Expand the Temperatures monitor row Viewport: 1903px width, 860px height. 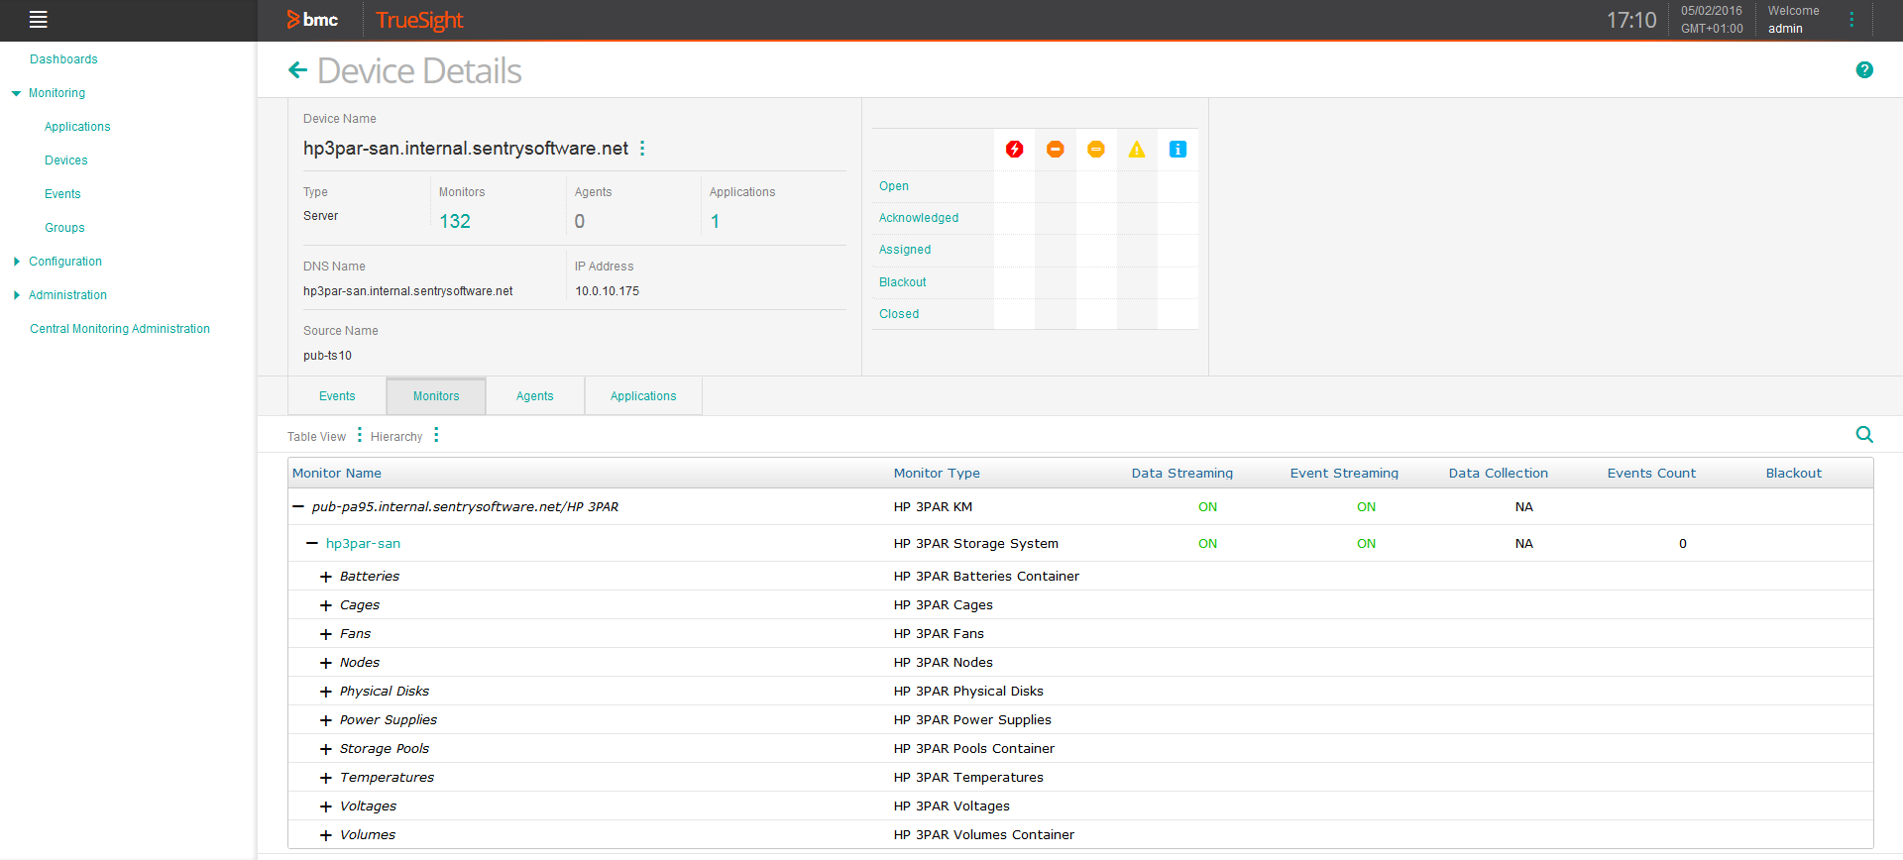(326, 778)
